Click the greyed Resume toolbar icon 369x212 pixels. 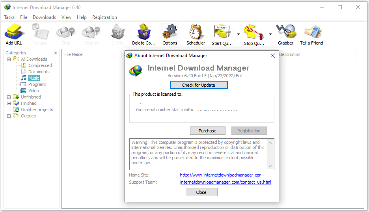(x=40, y=32)
